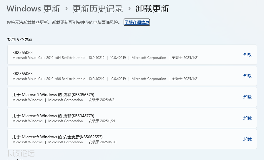Click breadcrumb chevron after Windows 更新
This screenshot has height=160, width=264.
coord(66,8)
